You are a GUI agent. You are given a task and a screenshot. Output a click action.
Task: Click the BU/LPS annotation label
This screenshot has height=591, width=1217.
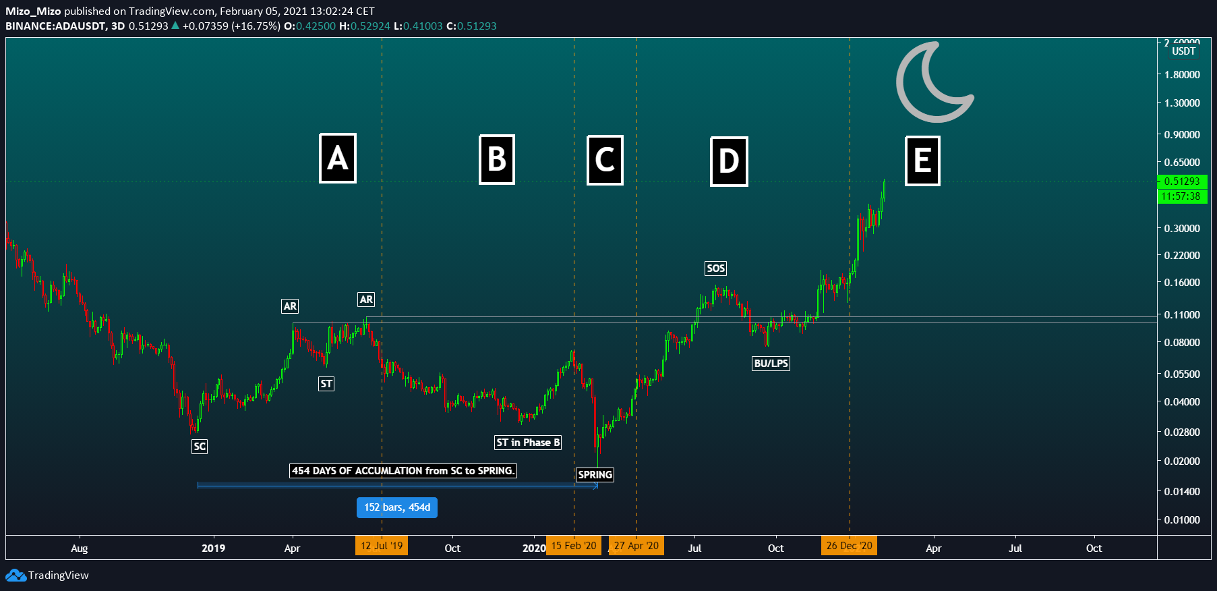click(x=771, y=364)
